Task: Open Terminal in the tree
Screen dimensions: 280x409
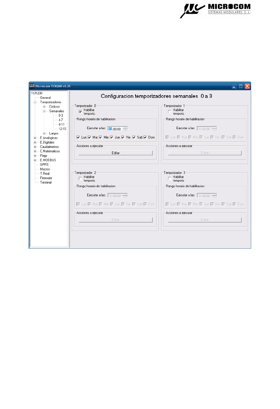Action: [46, 182]
